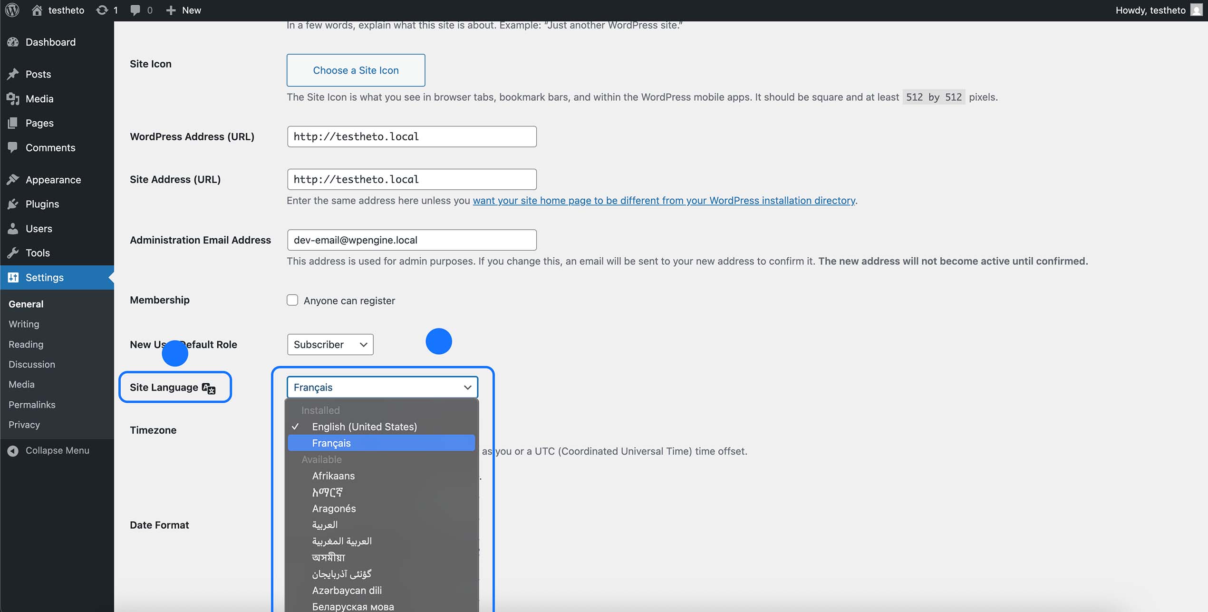The image size is (1208, 612).
Task: Select English (United States) in the language list
Action: coord(364,427)
